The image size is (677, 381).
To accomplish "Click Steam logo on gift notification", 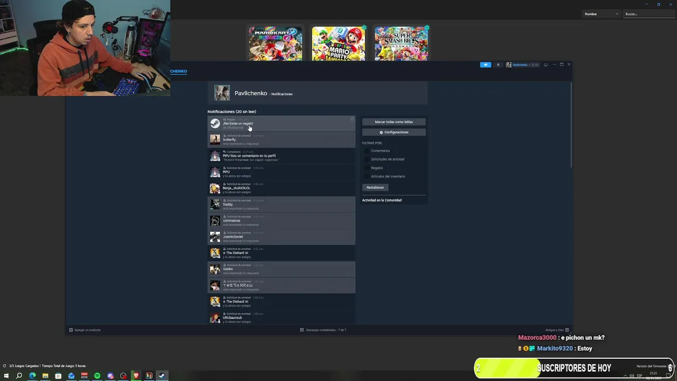I will click(215, 123).
